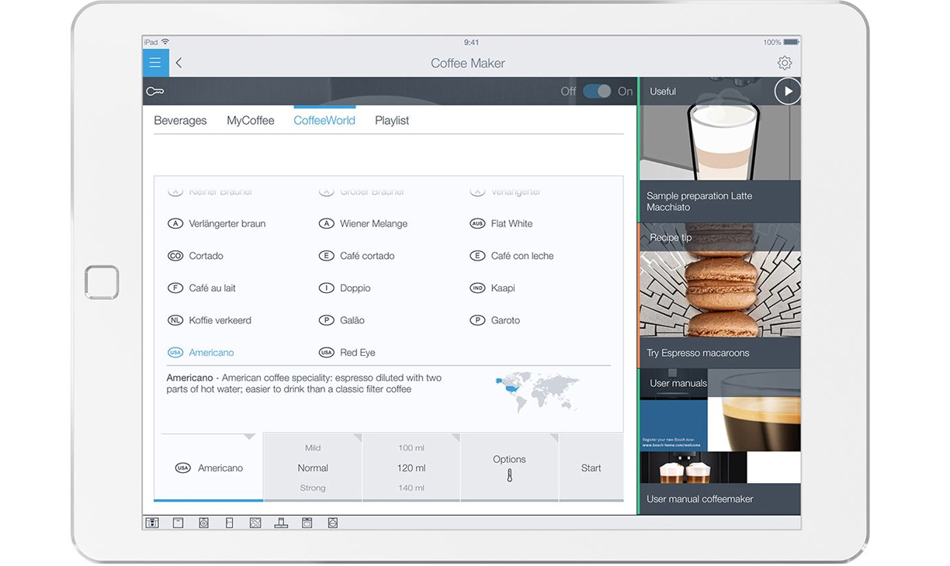The image size is (950, 566).
Task: Select the fridge appliance icon
Action: click(x=229, y=523)
